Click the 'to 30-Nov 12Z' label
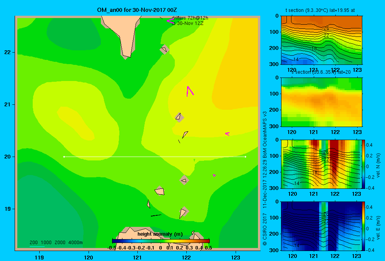 187,23
